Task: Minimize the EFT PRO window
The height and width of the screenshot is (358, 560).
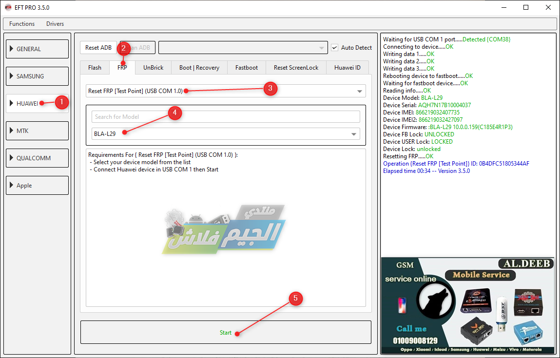Action: [503, 7]
